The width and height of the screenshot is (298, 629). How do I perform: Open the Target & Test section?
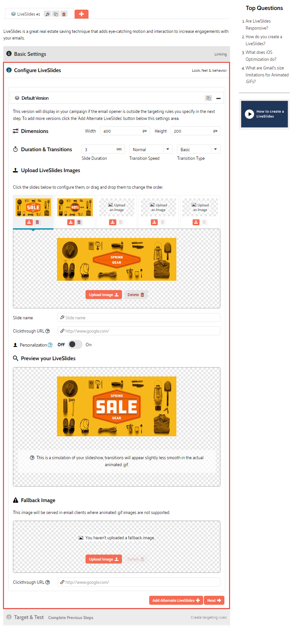(x=117, y=617)
